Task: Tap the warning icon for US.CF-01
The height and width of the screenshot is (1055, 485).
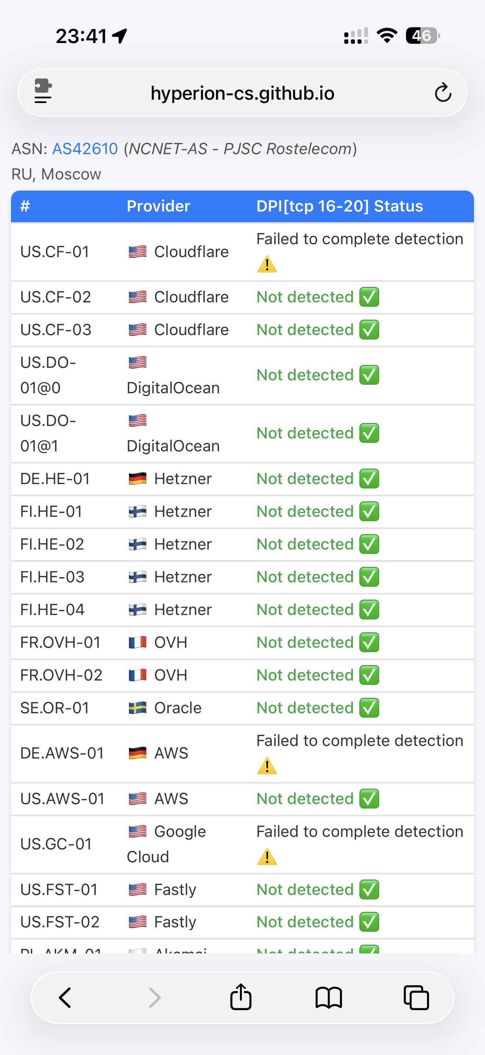Action: coord(267,264)
